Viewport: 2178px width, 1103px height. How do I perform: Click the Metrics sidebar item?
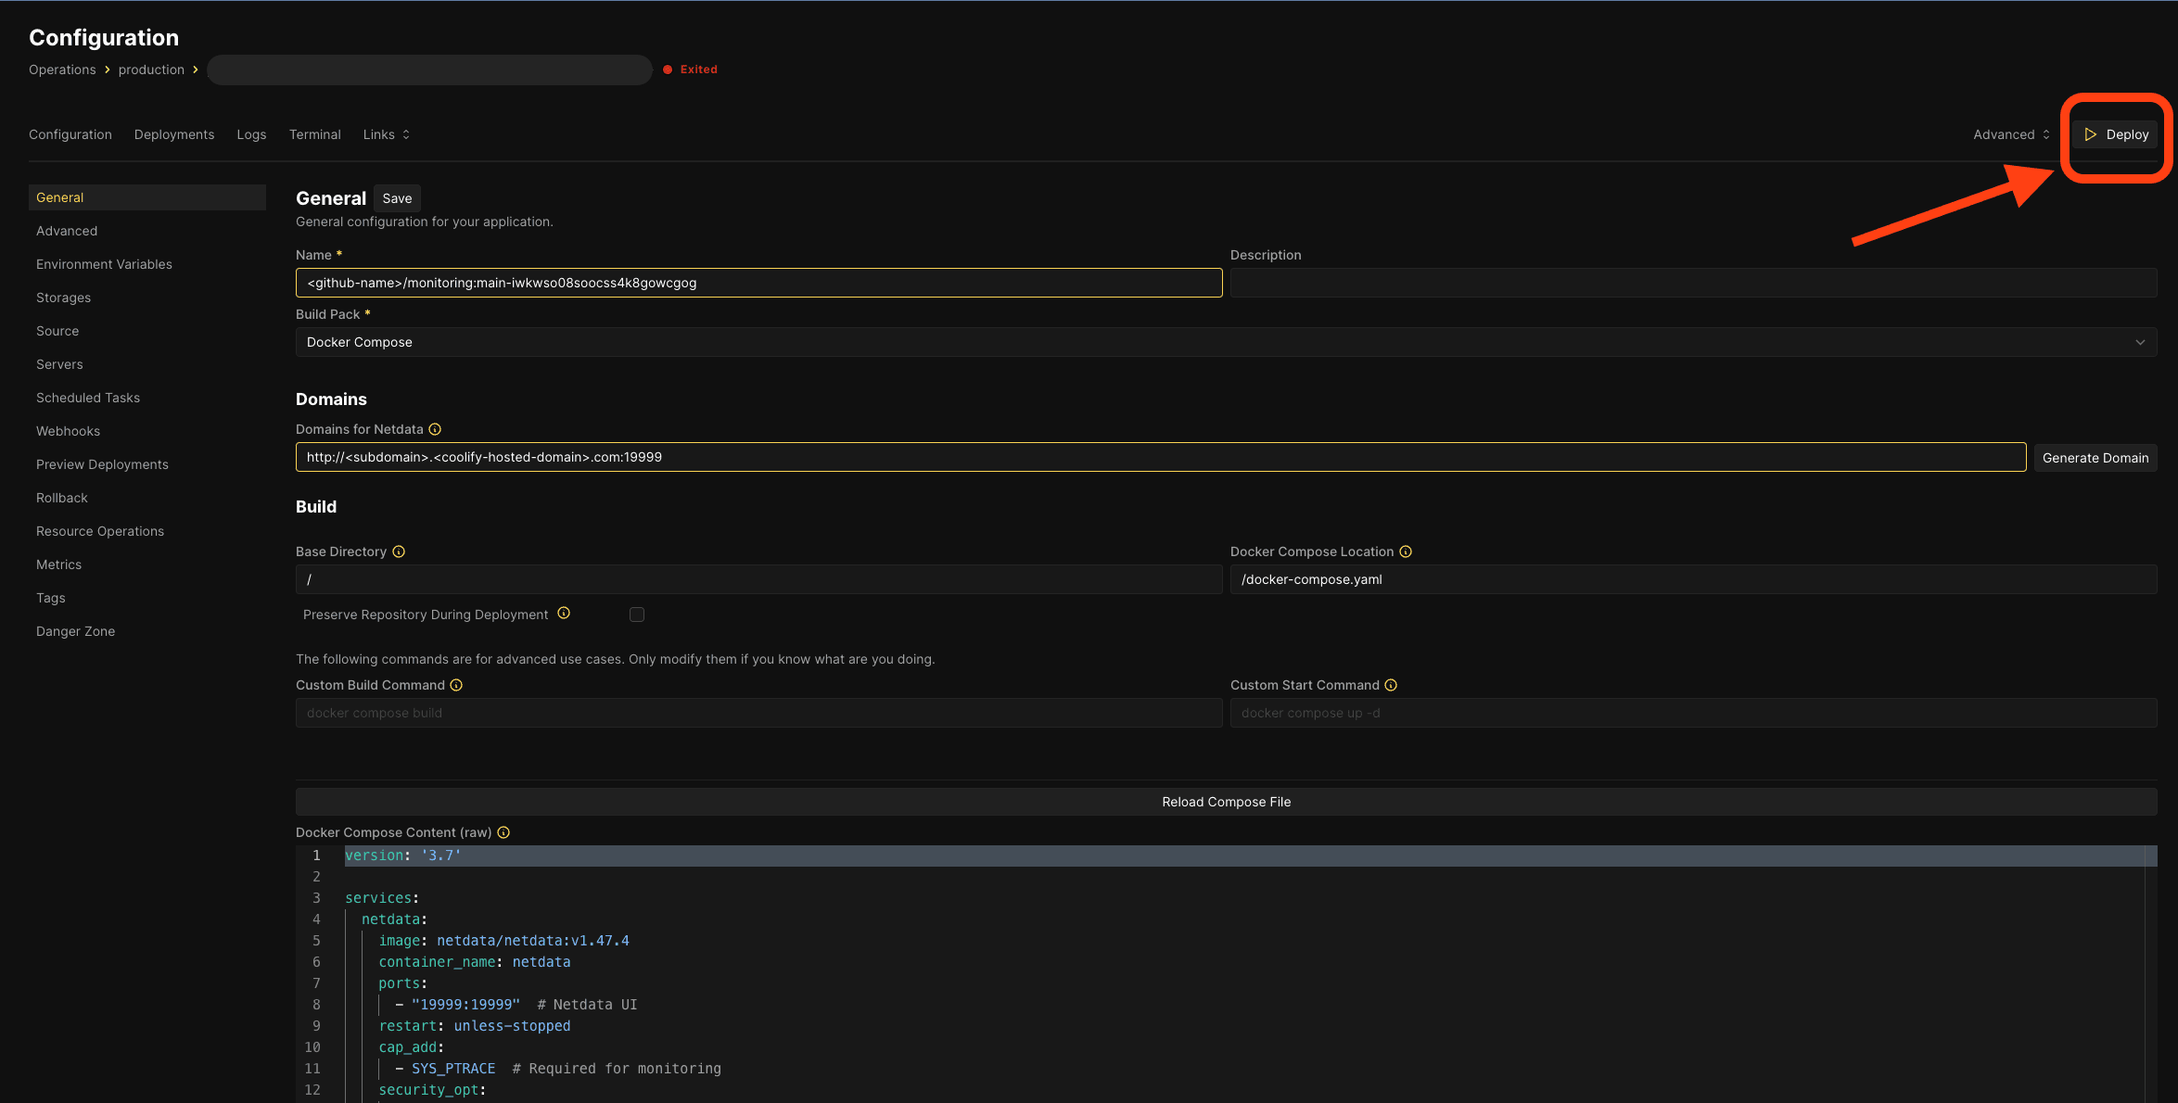[57, 565]
